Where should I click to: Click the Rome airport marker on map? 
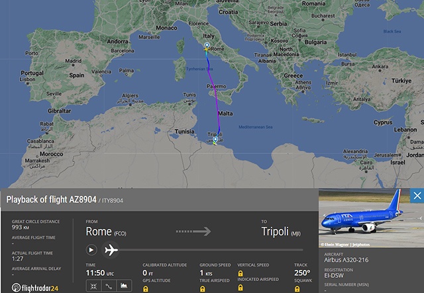click(207, 47)
